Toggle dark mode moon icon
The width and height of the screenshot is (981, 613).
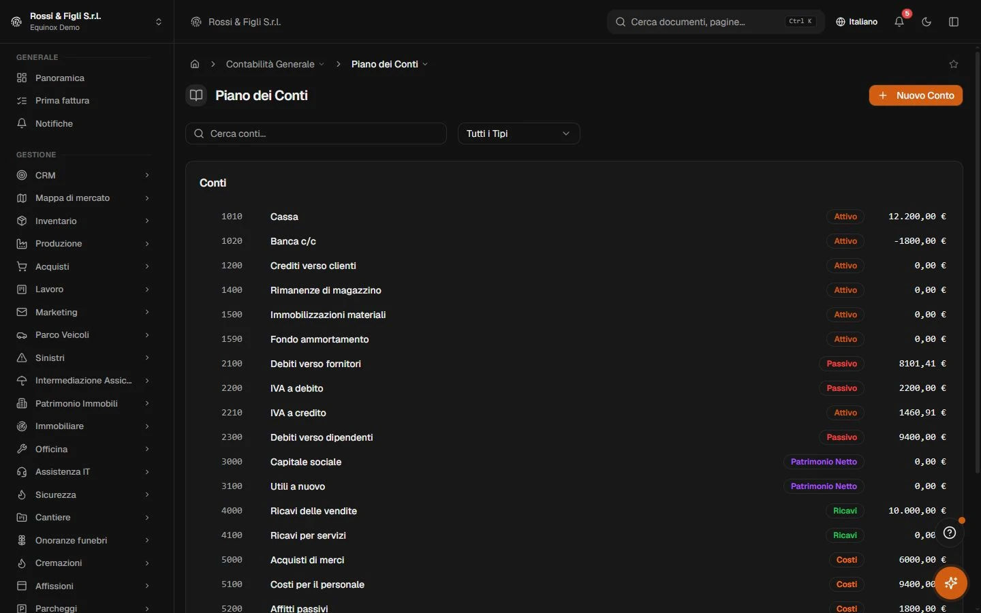pyautogui.click(x=926, y=22)
